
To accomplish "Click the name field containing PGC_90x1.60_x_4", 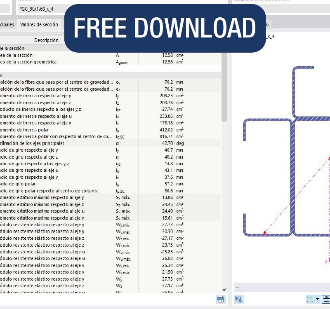I will [41, 9].
